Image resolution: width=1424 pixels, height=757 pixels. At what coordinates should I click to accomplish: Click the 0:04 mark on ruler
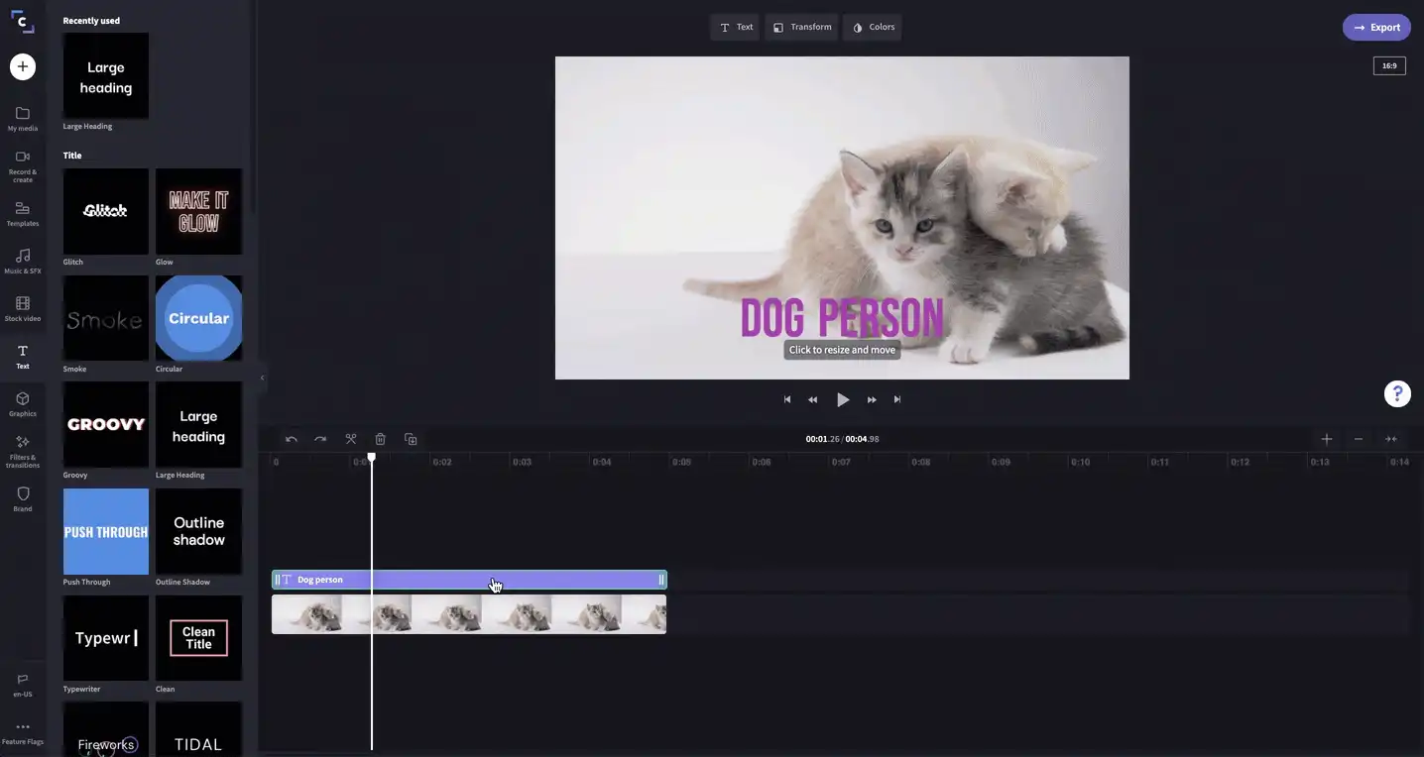coord(601,462)
